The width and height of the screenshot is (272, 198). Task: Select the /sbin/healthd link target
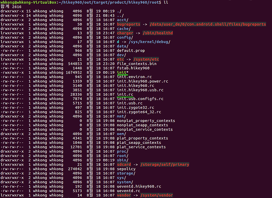(x=158, y=33)
